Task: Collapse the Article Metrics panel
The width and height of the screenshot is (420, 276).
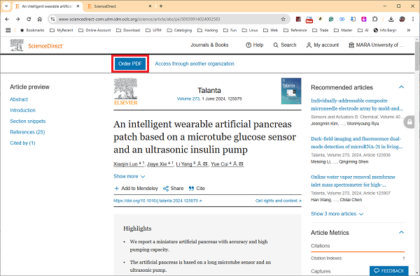Action: (401, 232)
